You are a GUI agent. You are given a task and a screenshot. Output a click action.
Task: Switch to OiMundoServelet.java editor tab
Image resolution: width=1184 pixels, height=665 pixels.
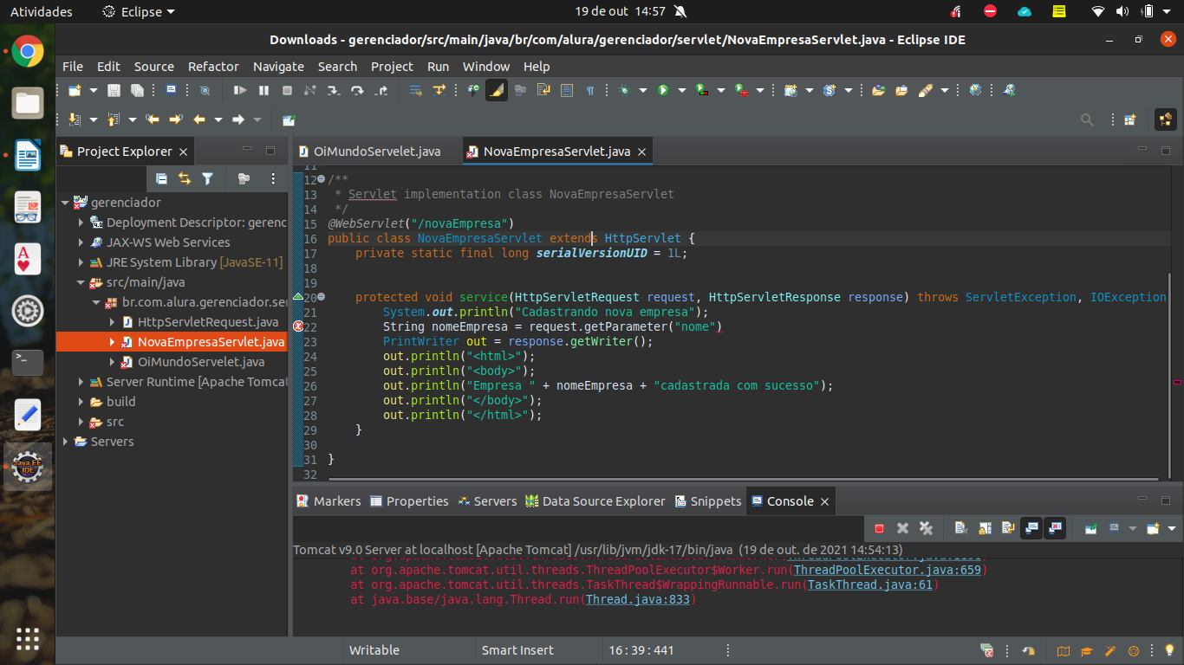pos(376,152)
